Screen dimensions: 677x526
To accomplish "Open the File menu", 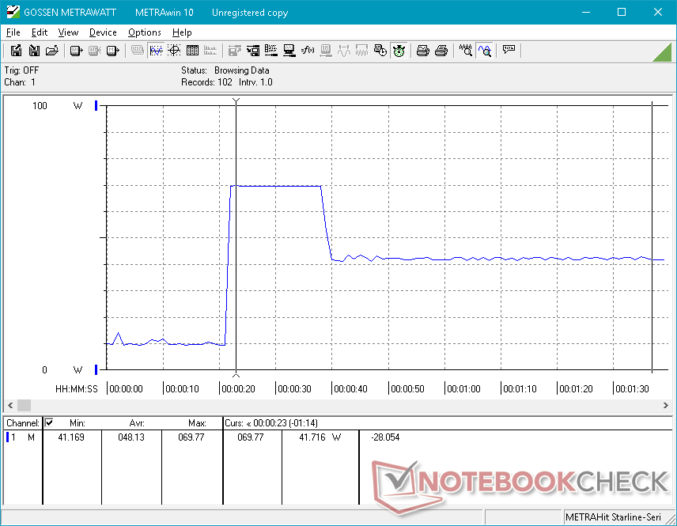I will (x=13, y=32).
